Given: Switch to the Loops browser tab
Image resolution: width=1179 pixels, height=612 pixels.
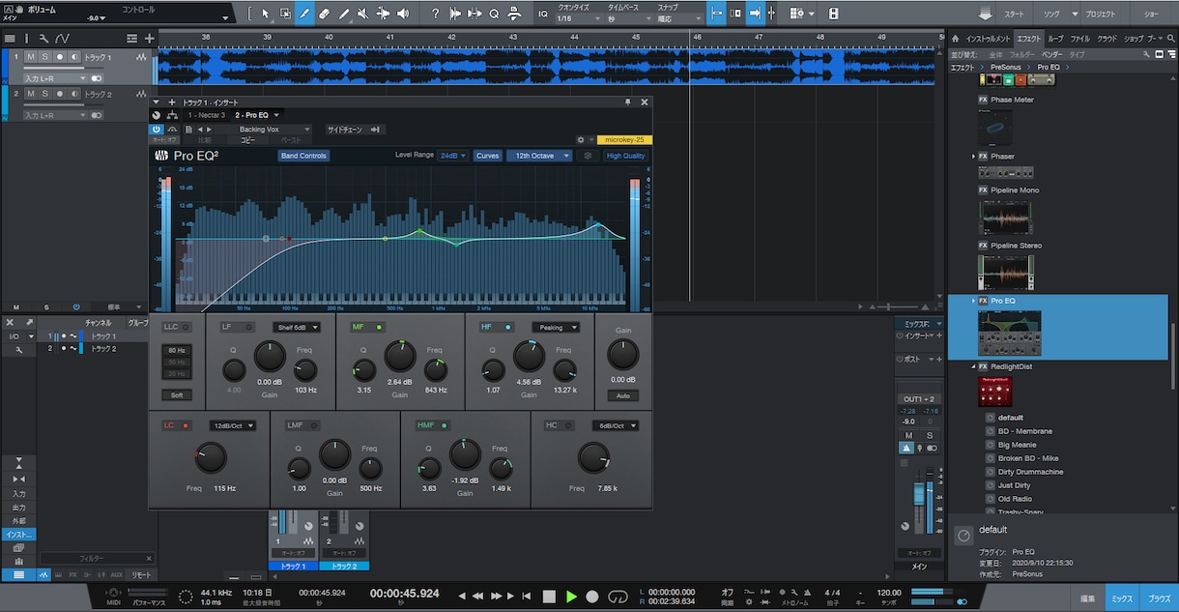Looking at the screenshot, I should pyautogui.click(x=1054, y=39).
